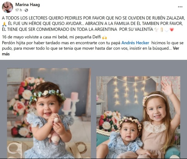The width and height of the screenshot is (187, 159).
Task: Click the white heart emoji
Action: (x=166, y=30)
